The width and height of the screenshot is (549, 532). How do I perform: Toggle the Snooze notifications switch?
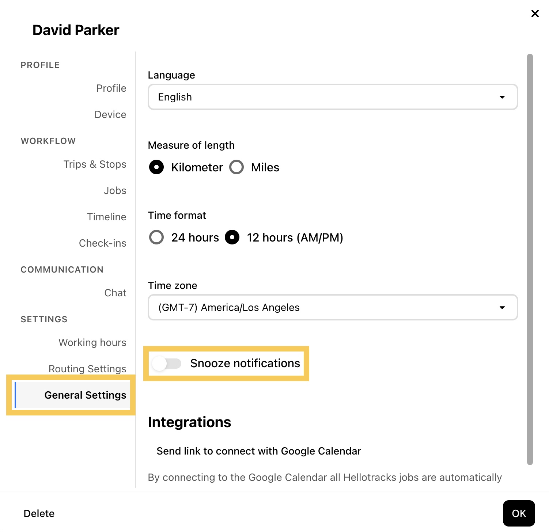pyautogui.click(x=167, y=364)
